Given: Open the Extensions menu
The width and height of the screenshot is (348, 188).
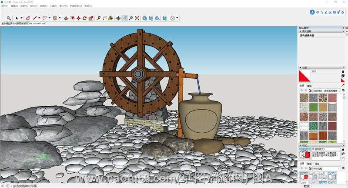Looking at the screenshot, I should click(76, 6).
